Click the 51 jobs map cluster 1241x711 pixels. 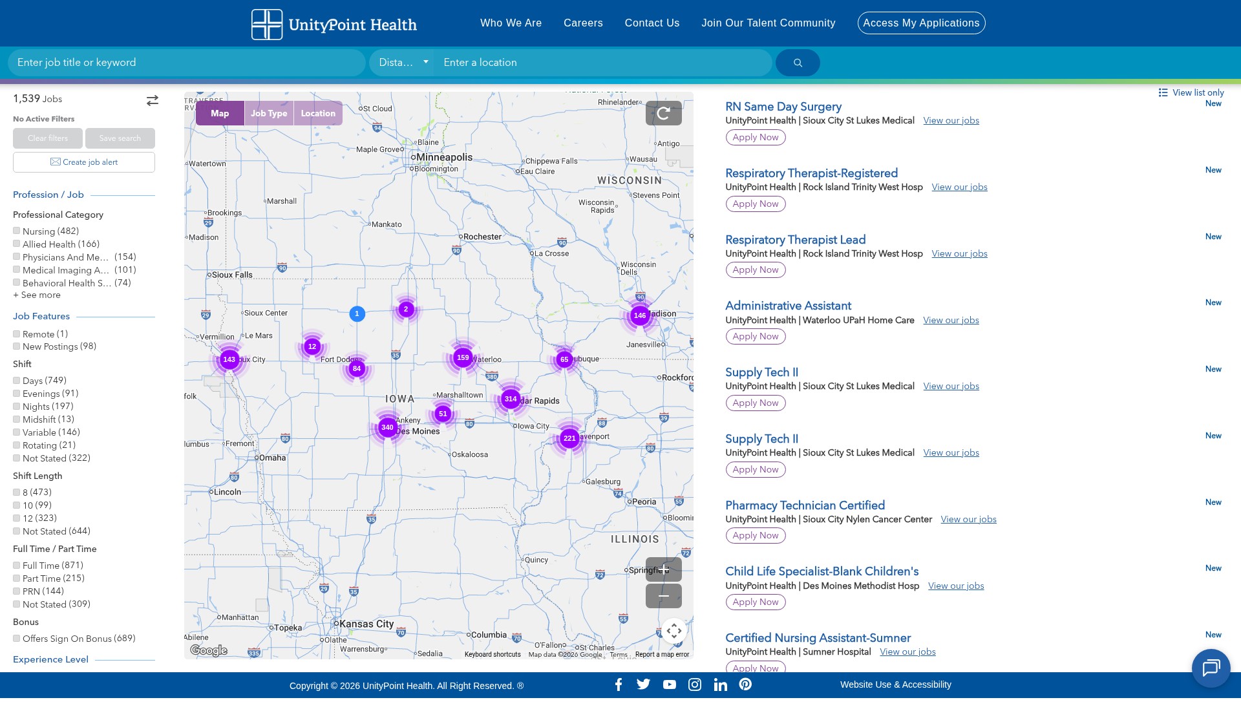(x=443, y=414)
